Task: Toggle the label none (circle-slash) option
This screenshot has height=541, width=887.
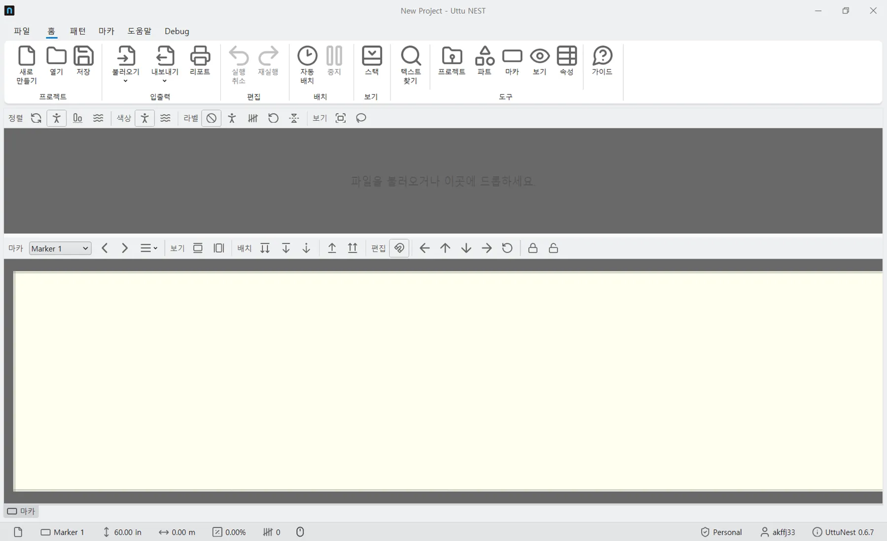Action: click(211, 118)
